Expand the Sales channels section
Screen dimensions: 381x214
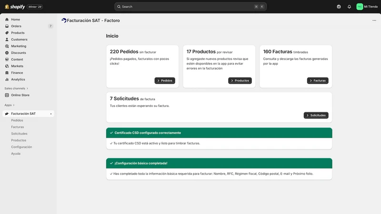pyautogui.click(x=16, y=88)
